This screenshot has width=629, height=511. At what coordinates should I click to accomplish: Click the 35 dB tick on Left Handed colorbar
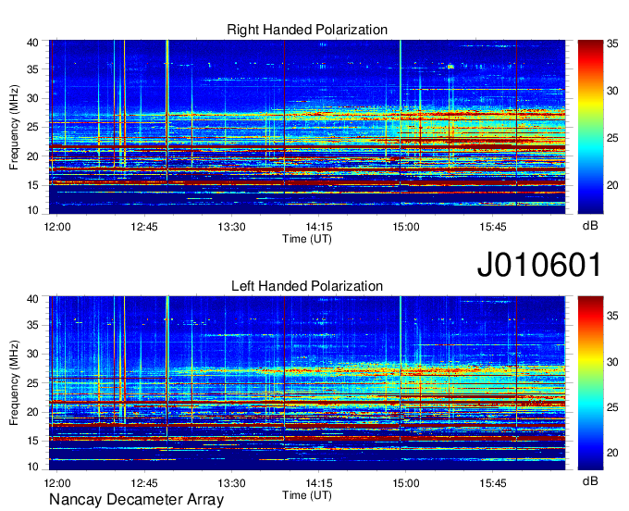612,316
